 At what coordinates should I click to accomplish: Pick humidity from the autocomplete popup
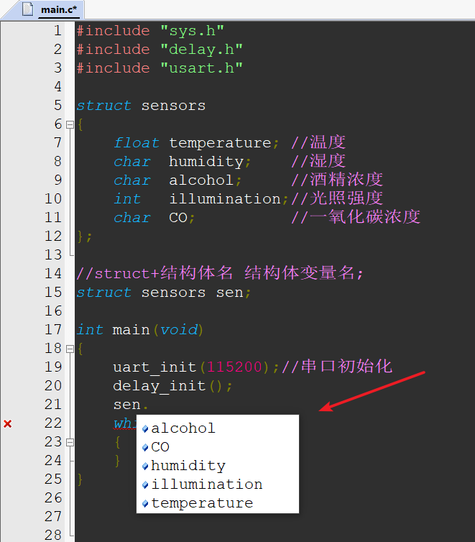pos(218,466)
